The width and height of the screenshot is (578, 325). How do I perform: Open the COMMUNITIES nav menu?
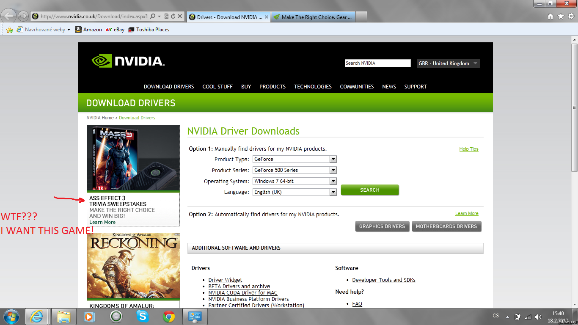357,87
